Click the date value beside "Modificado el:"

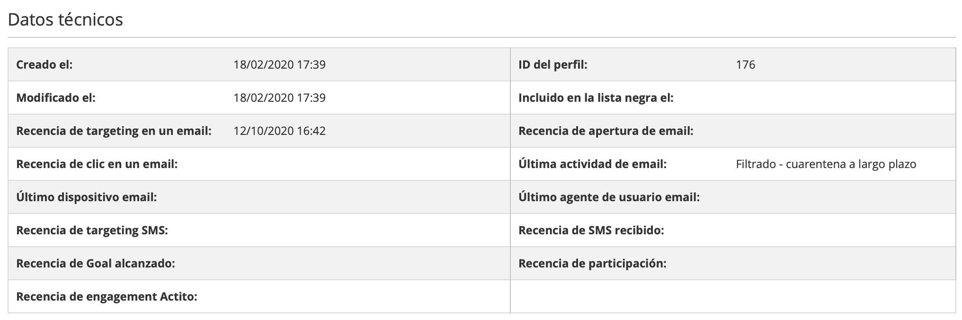pos(279,98)
